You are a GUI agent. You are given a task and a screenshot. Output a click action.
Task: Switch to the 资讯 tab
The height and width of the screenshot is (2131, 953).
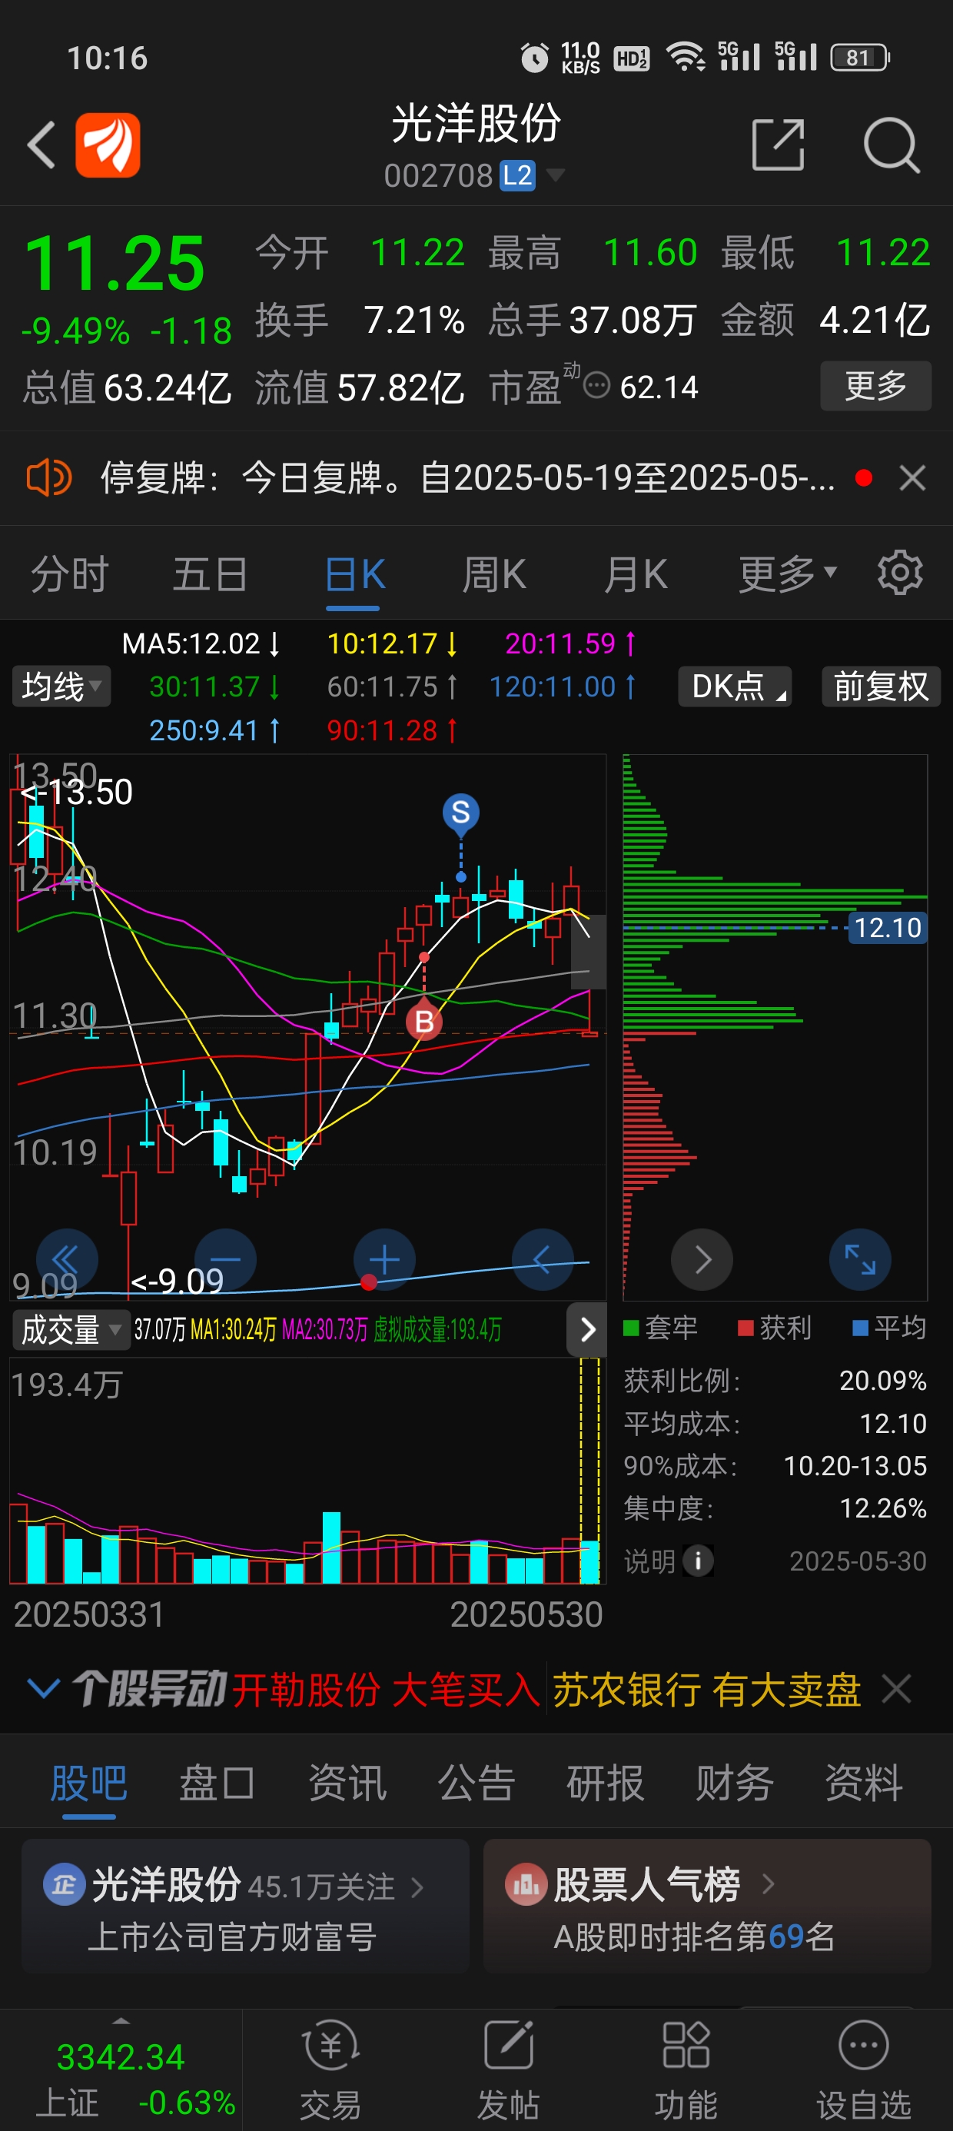[347, 1783]
